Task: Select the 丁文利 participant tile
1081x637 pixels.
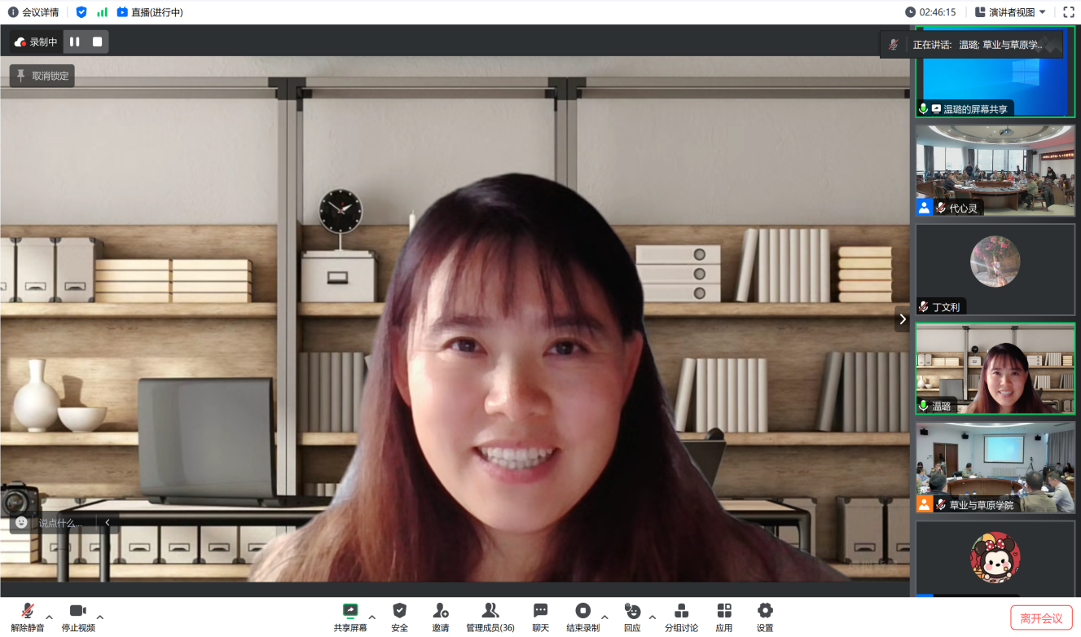Action: point(995,270)
